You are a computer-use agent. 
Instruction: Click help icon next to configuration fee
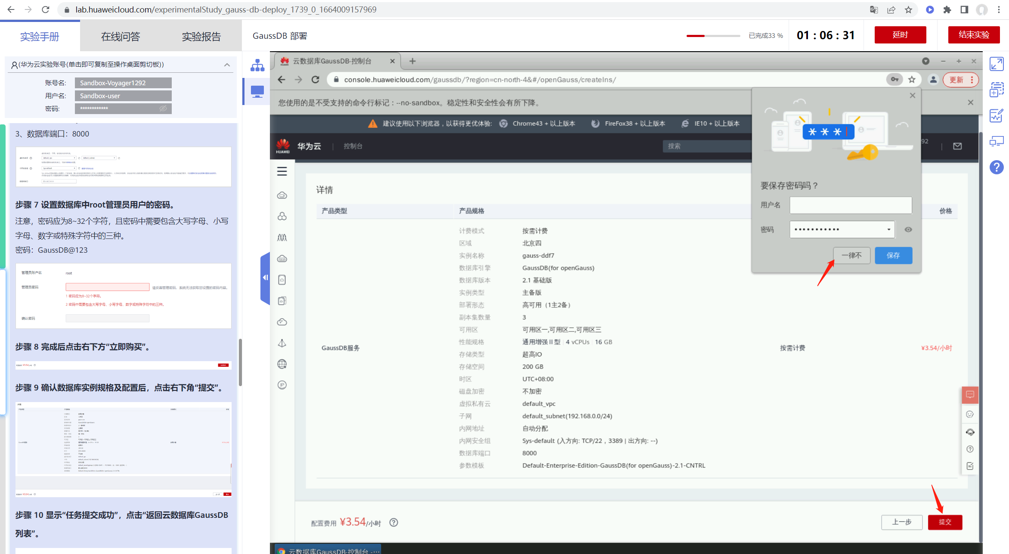coord(393,523)
